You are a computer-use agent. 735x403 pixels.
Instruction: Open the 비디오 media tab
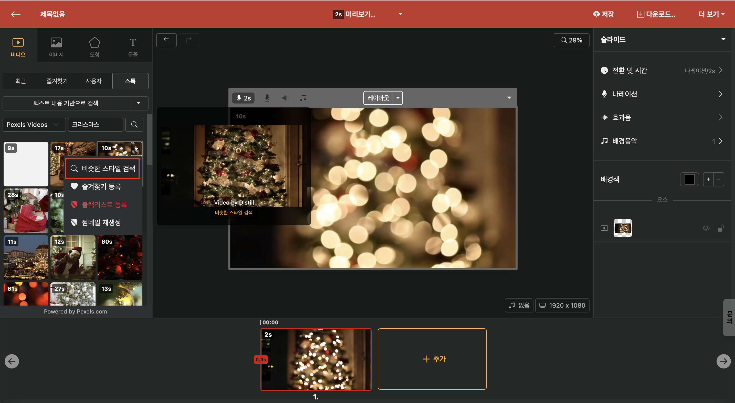pos(18,47)
